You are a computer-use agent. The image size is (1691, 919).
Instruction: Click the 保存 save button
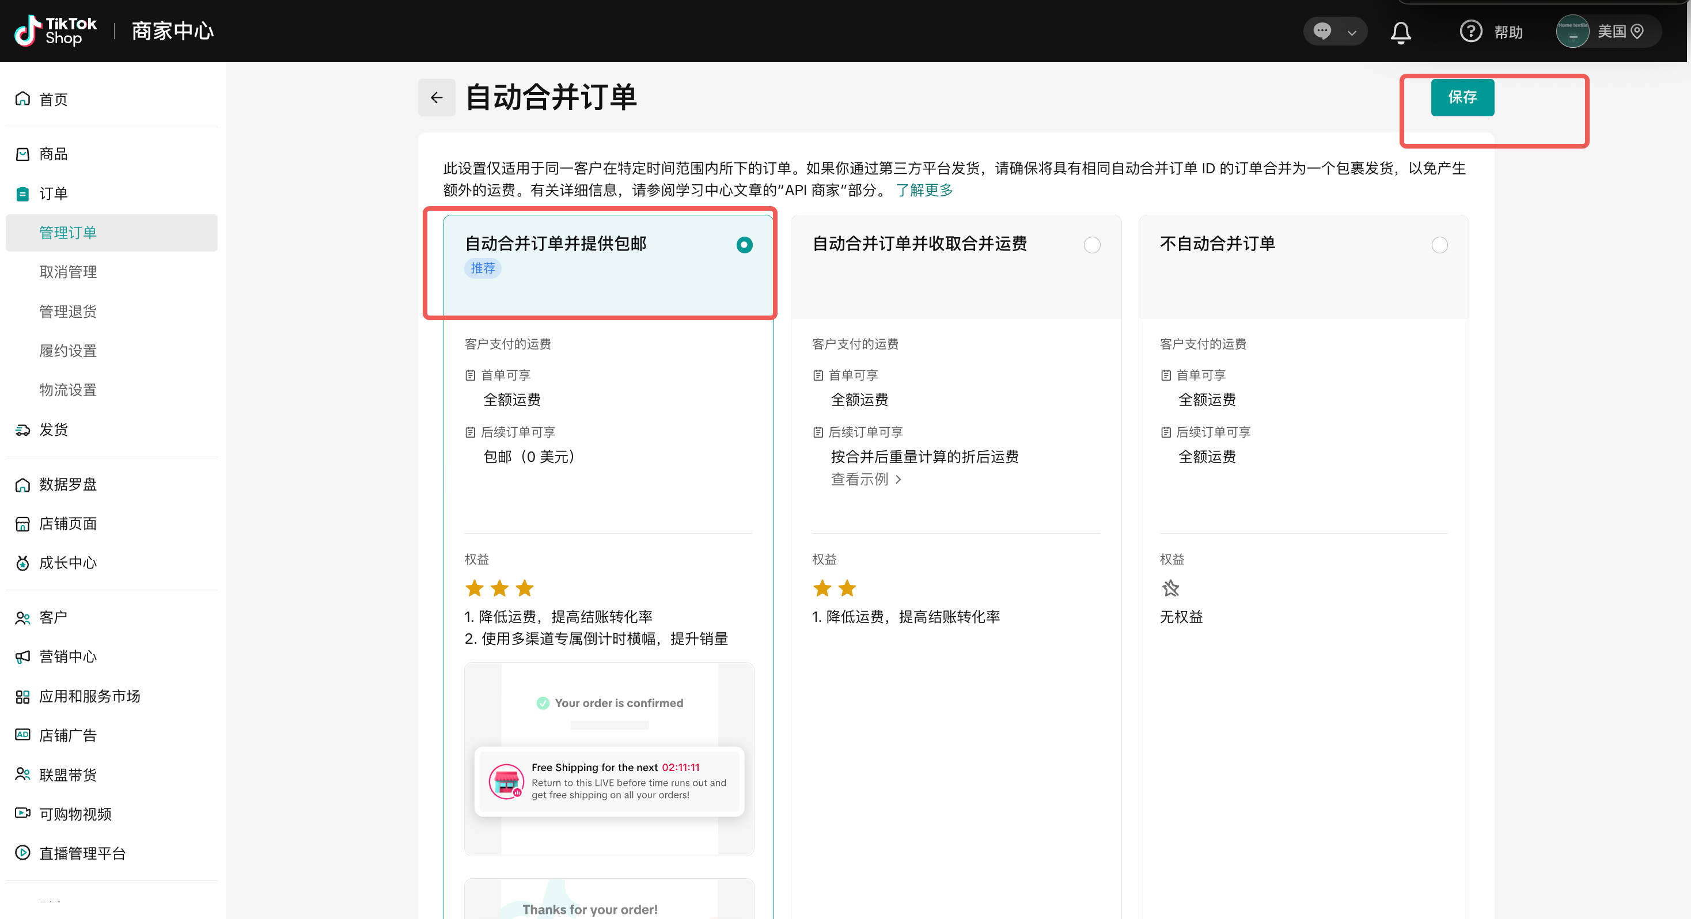(1462, 97)
